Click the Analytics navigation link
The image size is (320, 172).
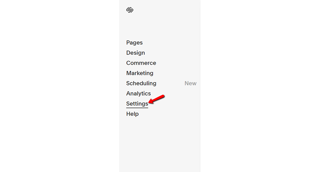coord(138,94)
